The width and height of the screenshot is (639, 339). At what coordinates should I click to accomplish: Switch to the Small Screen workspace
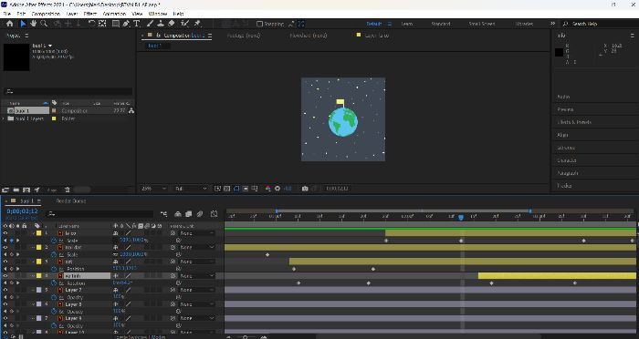click(482, 24)
